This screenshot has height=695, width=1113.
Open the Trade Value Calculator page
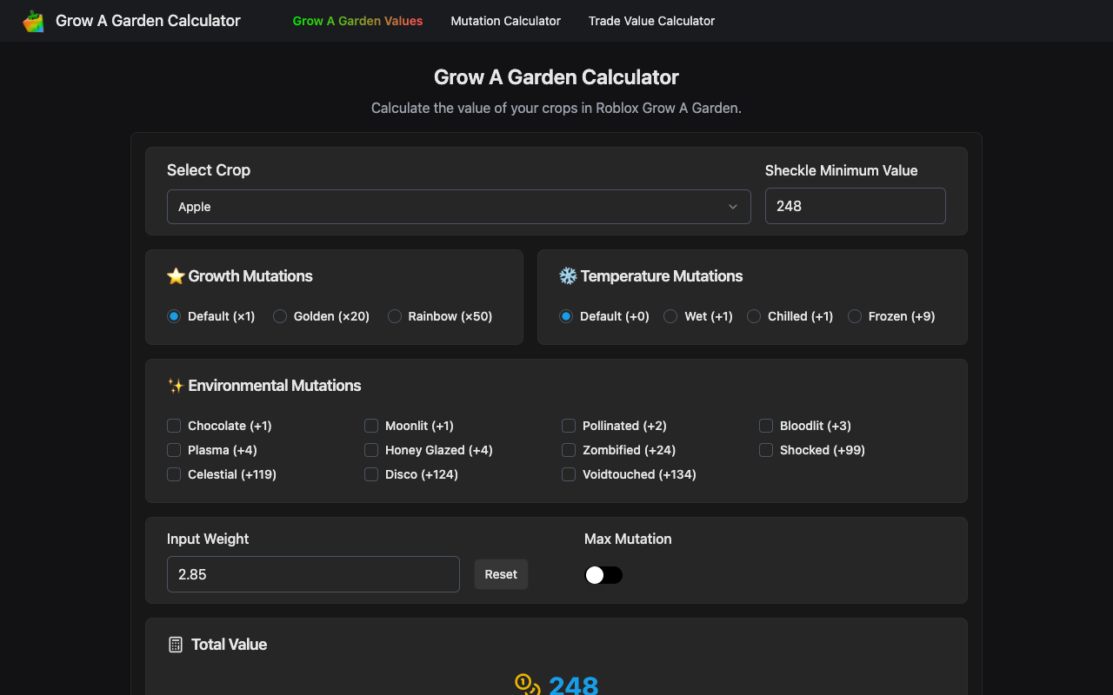[651, 21]
